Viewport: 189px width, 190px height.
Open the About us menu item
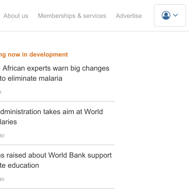click(16, 16)
